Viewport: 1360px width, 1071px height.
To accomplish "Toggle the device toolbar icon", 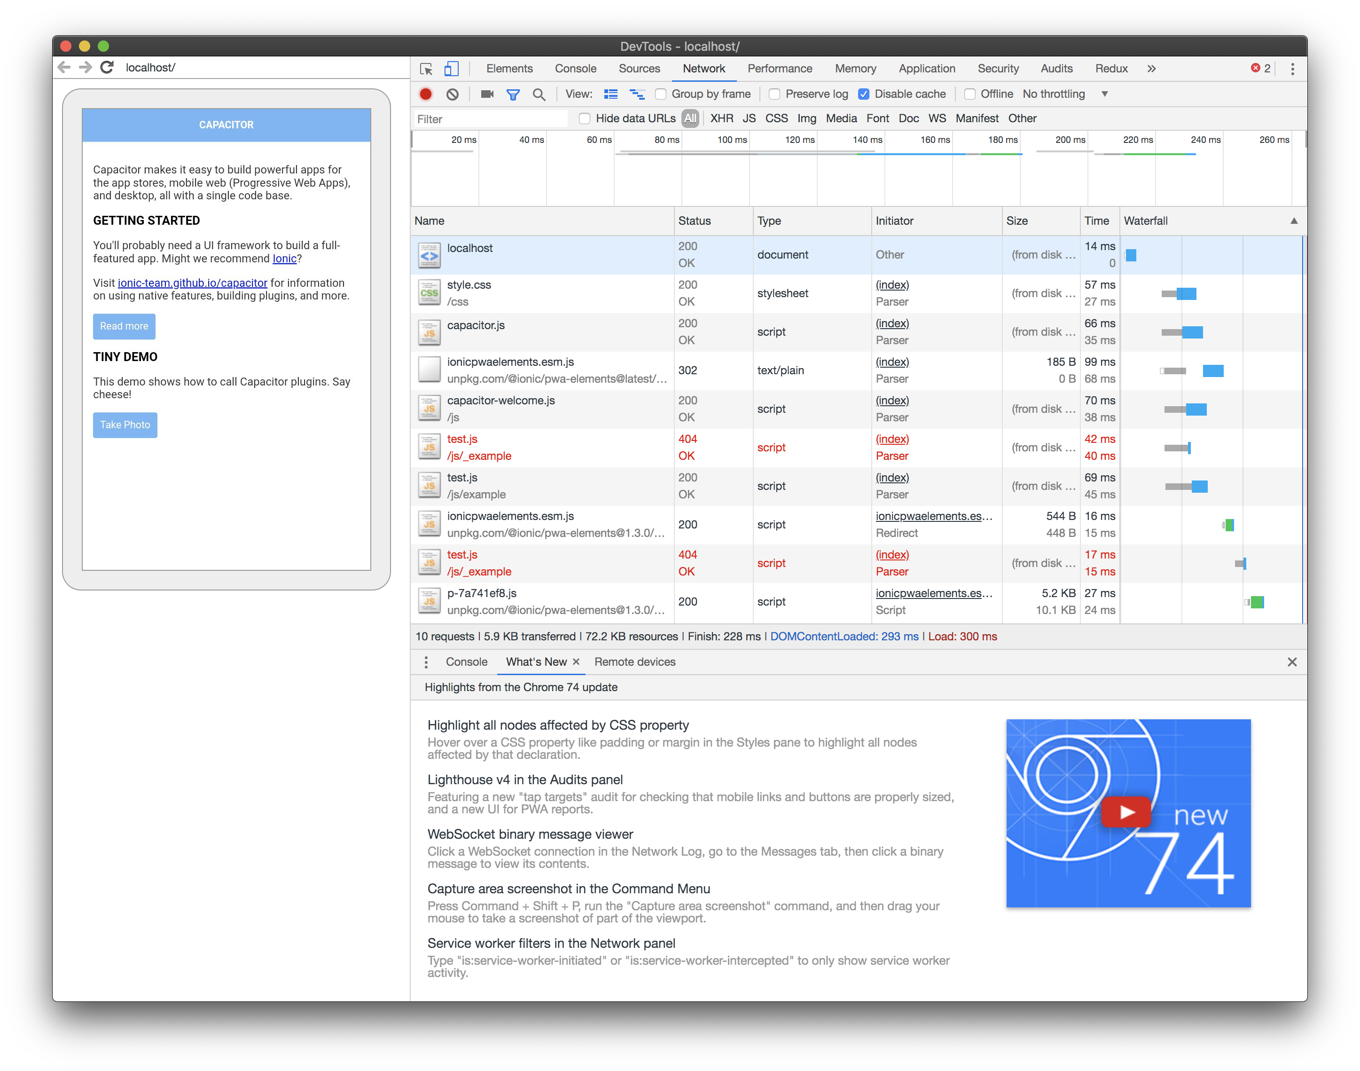I will tap(451, 69).
